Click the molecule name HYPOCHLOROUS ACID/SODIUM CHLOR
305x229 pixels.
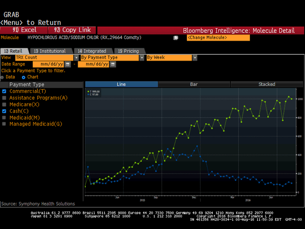pyautogui.click(x=63, y=38)
